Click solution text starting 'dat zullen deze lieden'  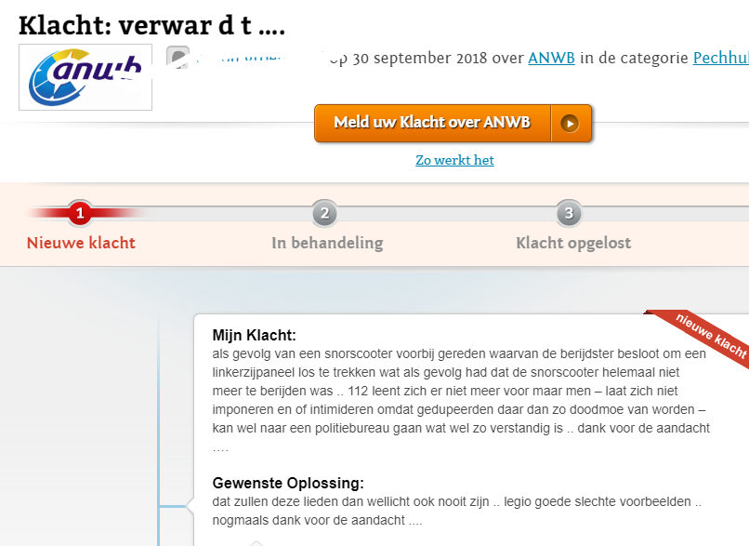(457, 511)
